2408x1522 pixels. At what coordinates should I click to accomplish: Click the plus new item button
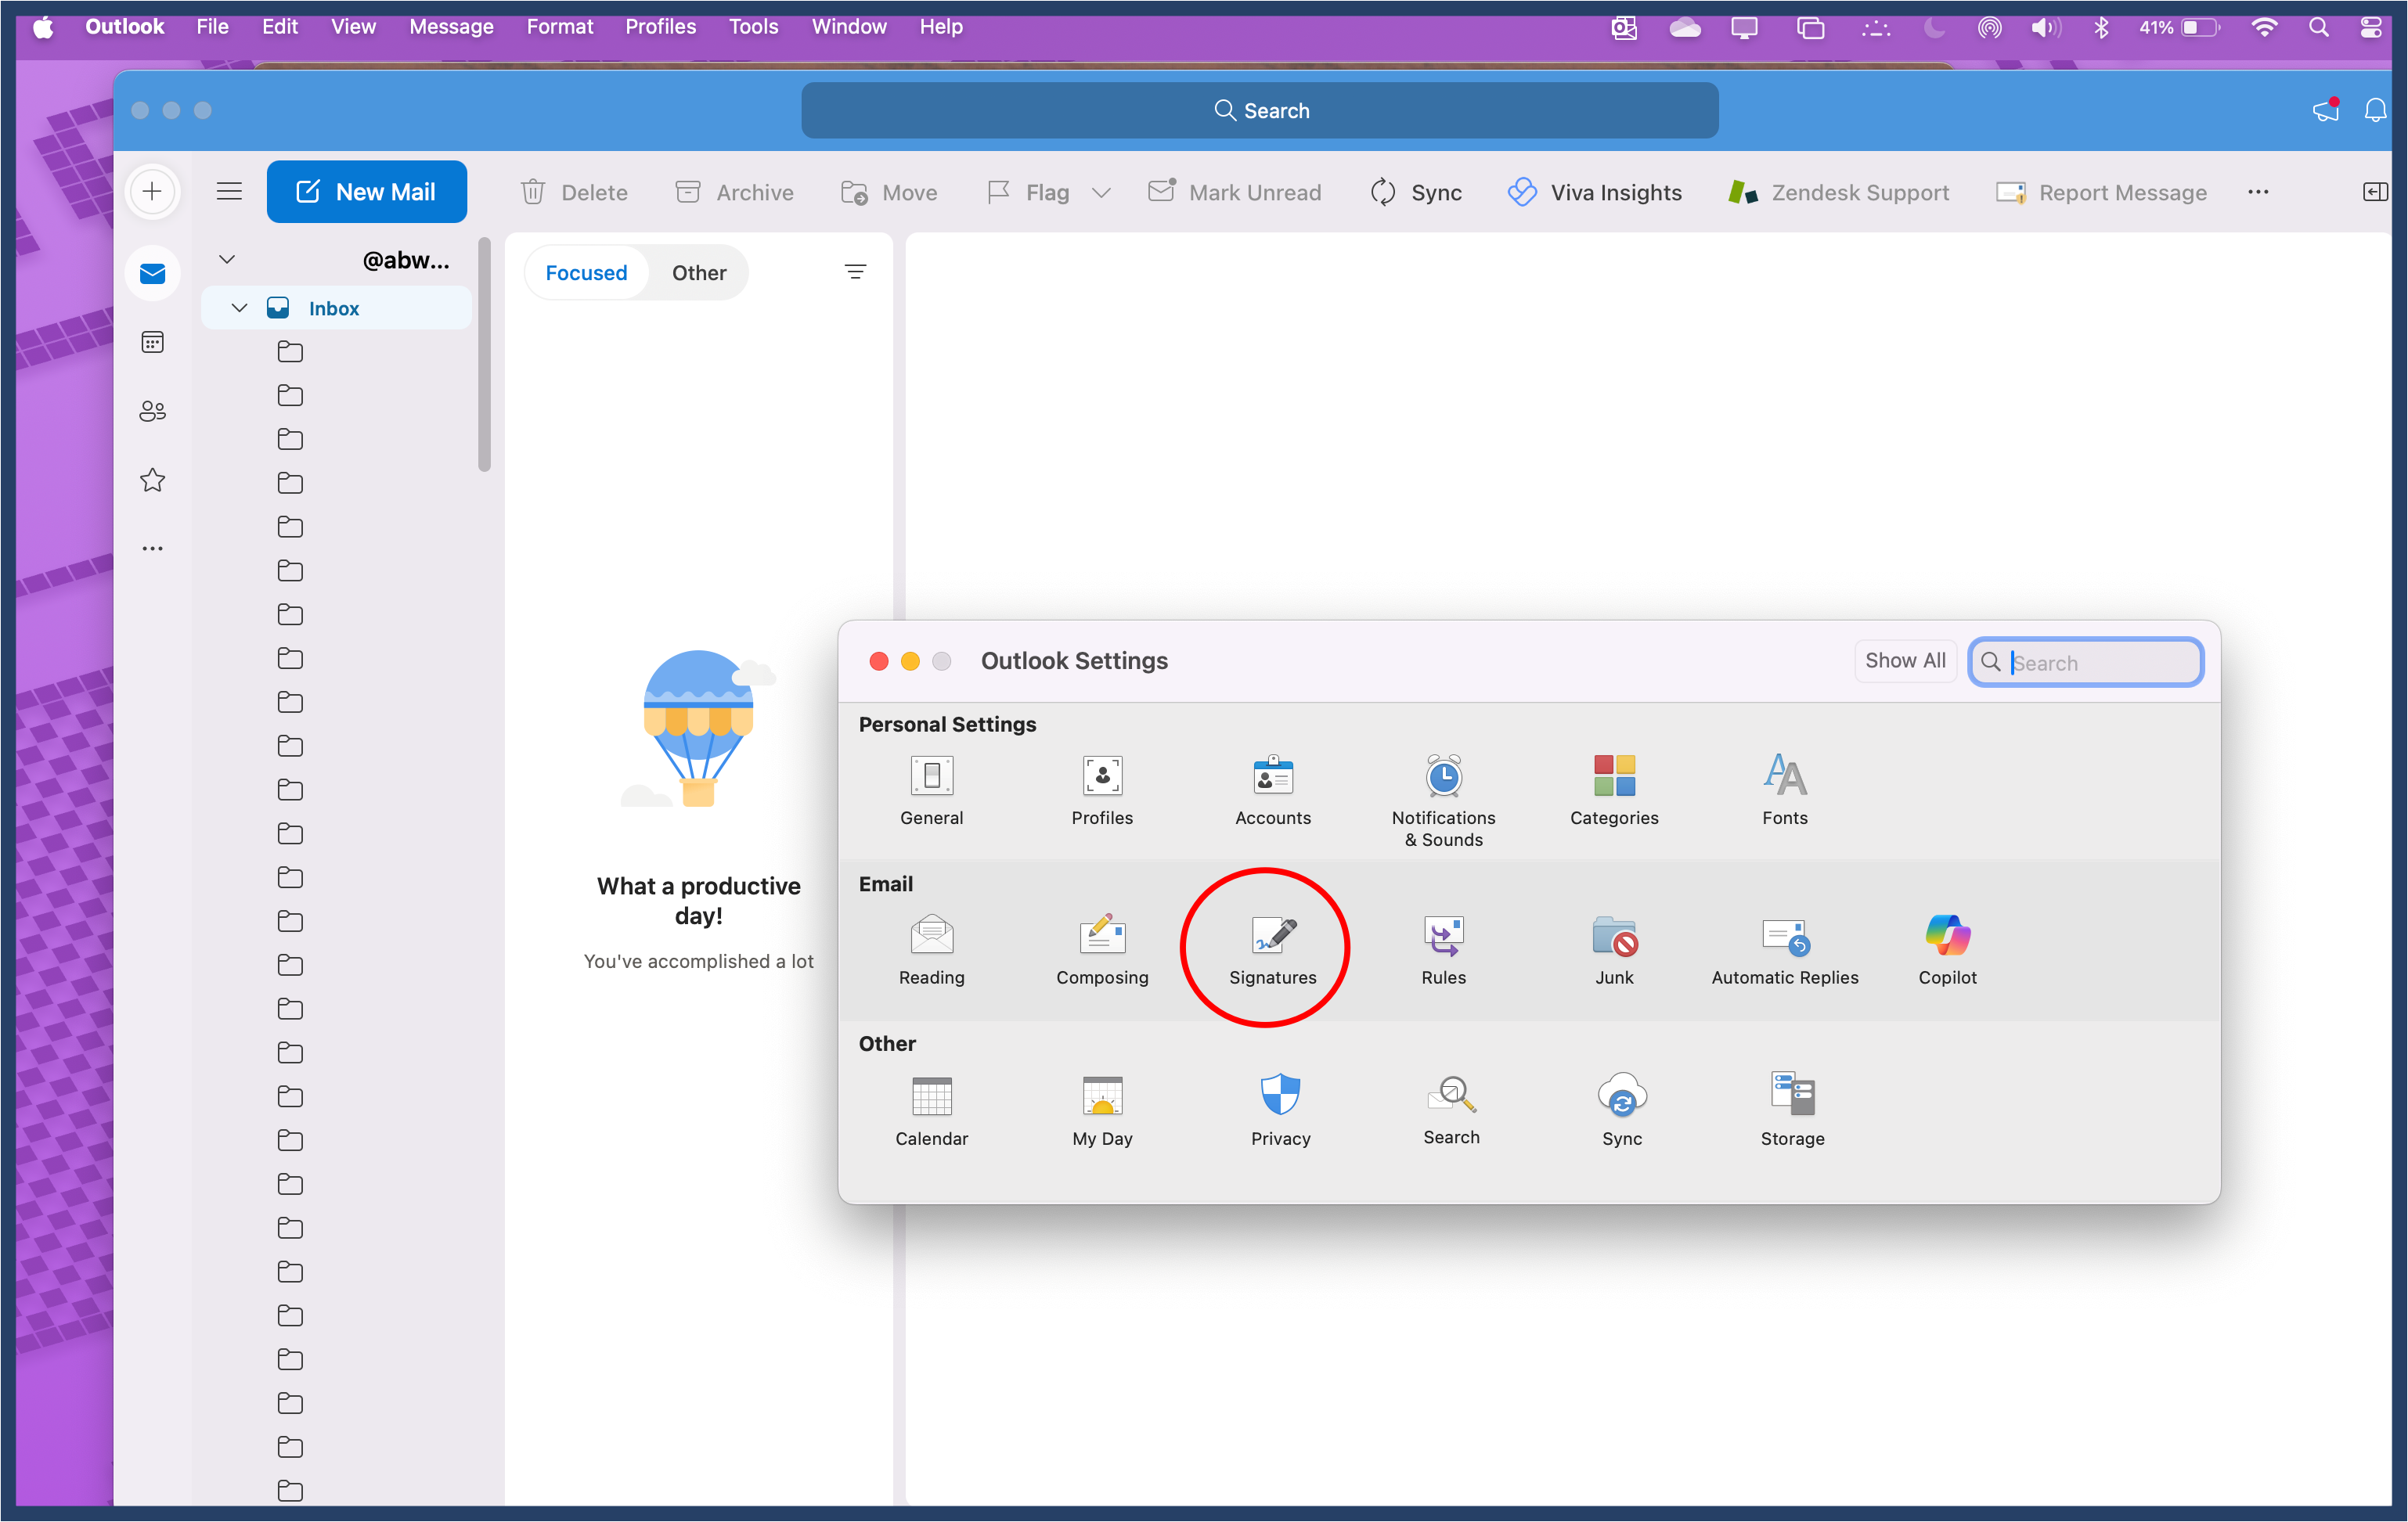click(152, 191)
